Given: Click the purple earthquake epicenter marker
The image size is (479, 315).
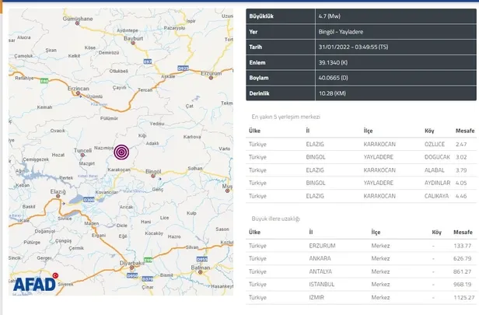Looking at the screenshot, I should 121,152.
